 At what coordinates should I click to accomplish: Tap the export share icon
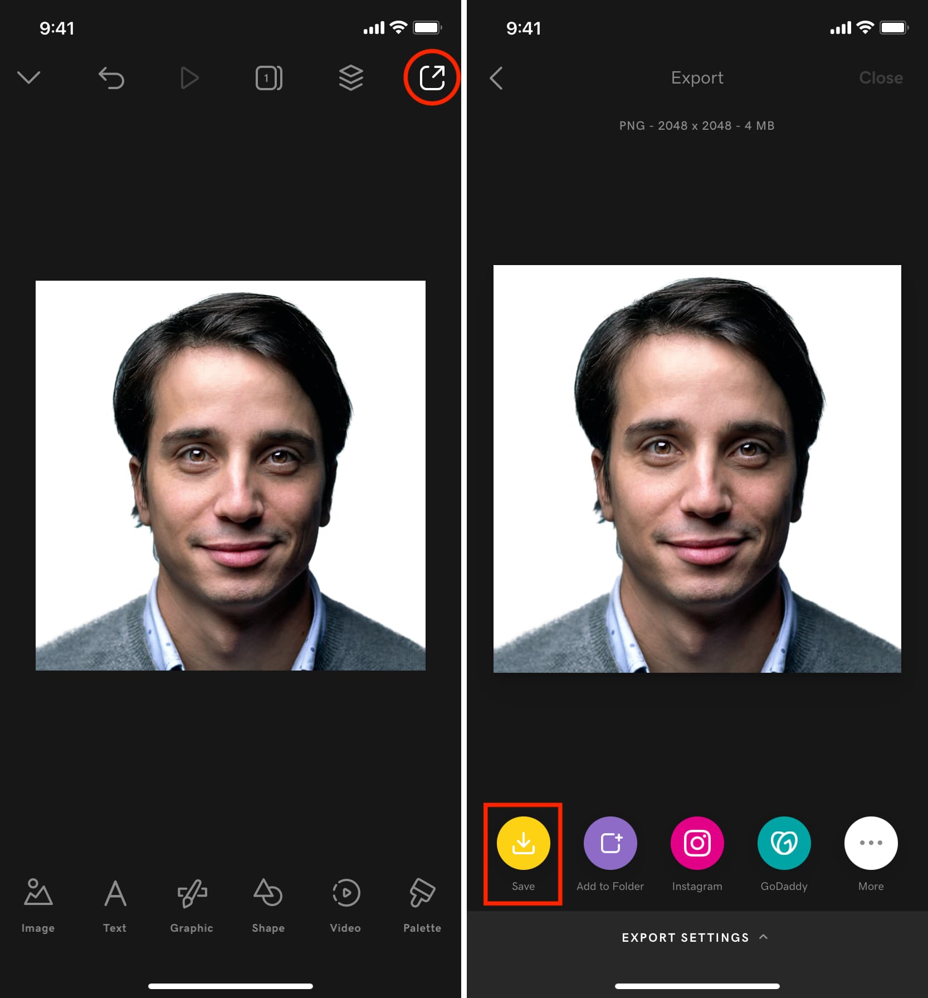432,77
